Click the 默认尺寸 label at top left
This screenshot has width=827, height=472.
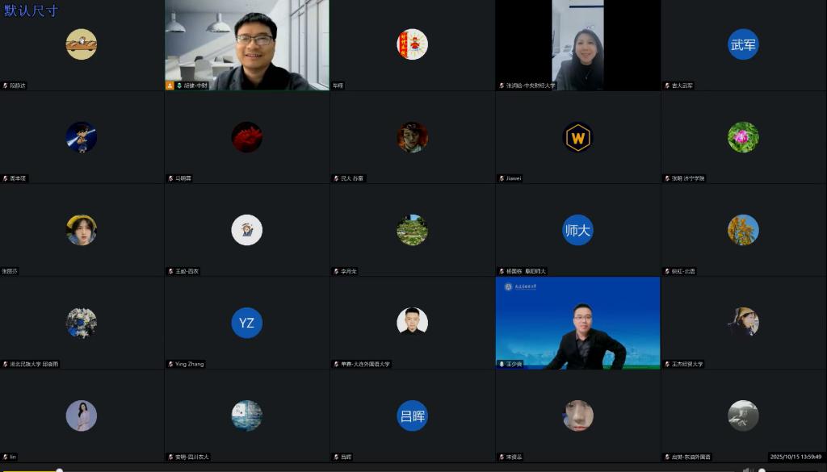31,10
